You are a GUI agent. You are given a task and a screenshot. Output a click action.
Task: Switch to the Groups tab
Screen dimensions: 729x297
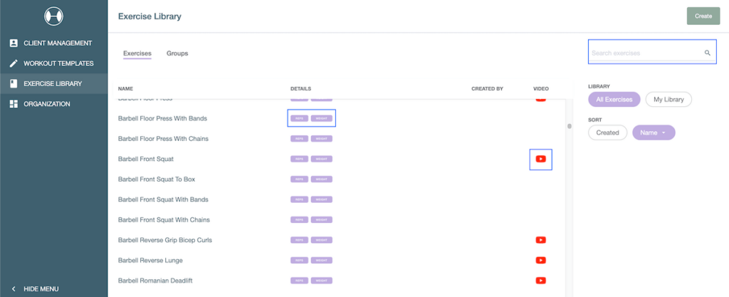[x=177, y=53]
